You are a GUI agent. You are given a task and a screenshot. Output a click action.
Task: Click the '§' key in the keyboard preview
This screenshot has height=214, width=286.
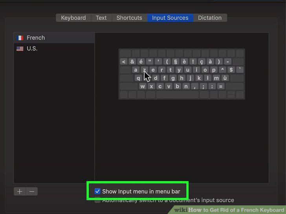tap(176, 62)
